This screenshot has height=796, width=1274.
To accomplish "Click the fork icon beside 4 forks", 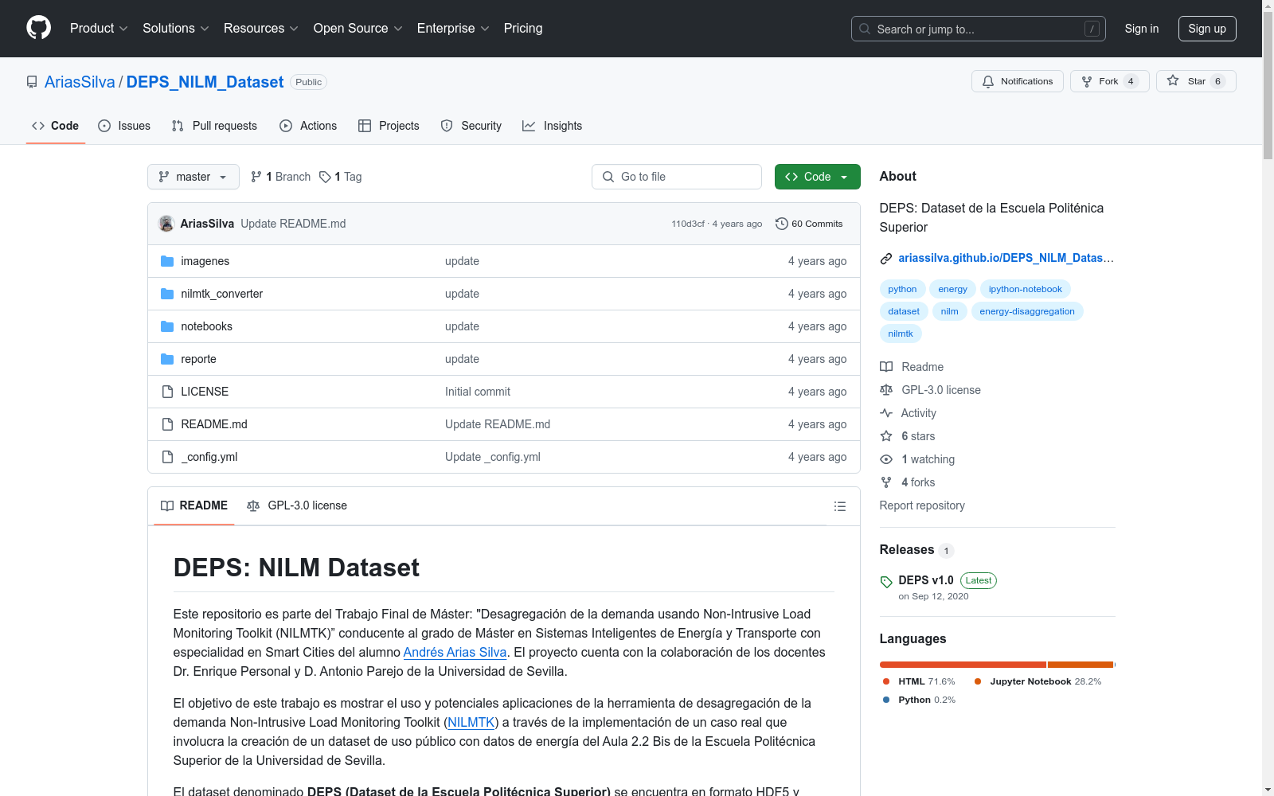I will (886, 482).
